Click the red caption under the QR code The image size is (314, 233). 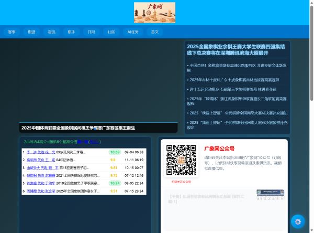click(181, 182)
